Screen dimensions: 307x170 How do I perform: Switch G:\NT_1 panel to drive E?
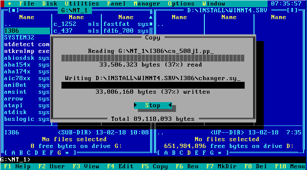[x=44, y=153]
